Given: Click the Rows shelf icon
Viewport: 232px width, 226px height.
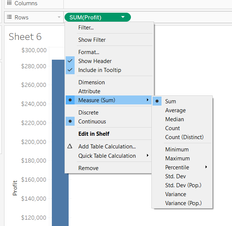Looking at the screenshot, I should [9, 18].
